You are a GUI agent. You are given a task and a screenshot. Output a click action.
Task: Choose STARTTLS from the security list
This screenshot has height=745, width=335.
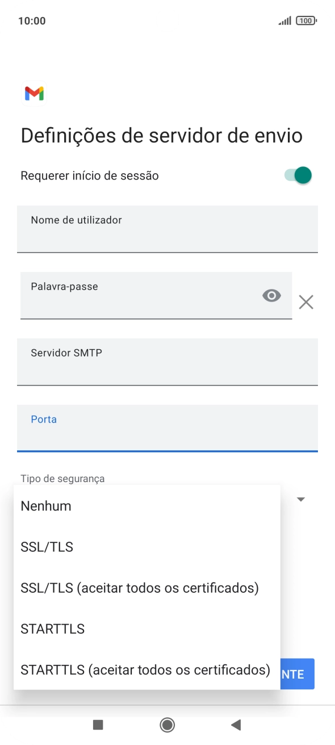coord(52,628)
